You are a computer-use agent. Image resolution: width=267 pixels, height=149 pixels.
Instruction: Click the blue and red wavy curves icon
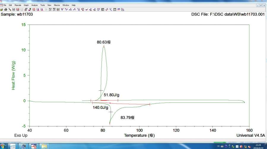[119, 9]
